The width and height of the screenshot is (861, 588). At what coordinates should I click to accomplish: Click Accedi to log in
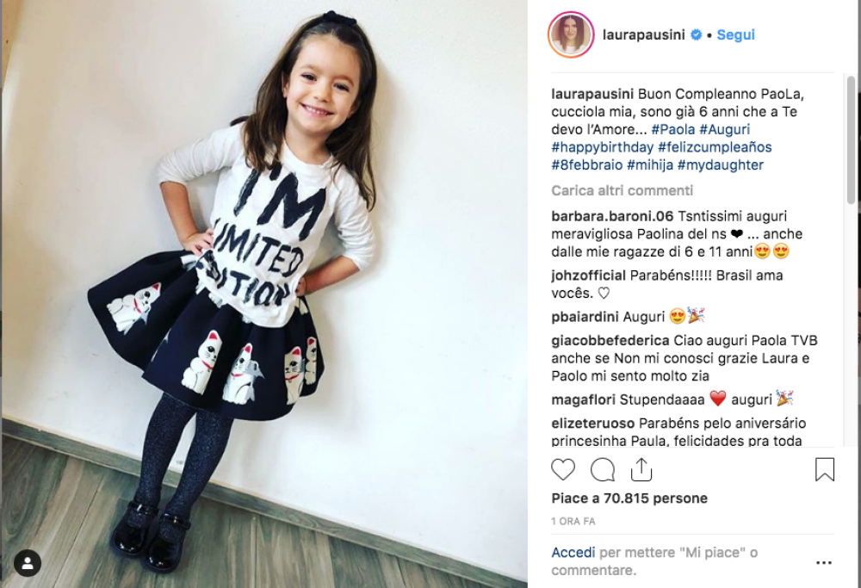(x=573, y=553)
